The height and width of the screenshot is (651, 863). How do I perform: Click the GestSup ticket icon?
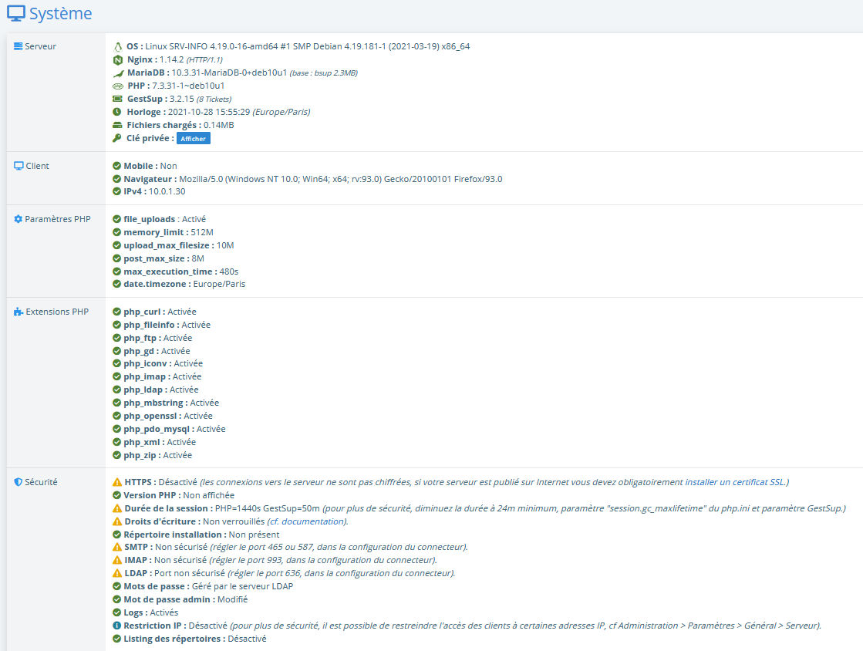click(x=117, y=99)
